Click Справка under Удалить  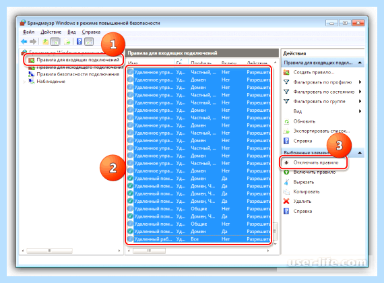[x=302, y=211]
